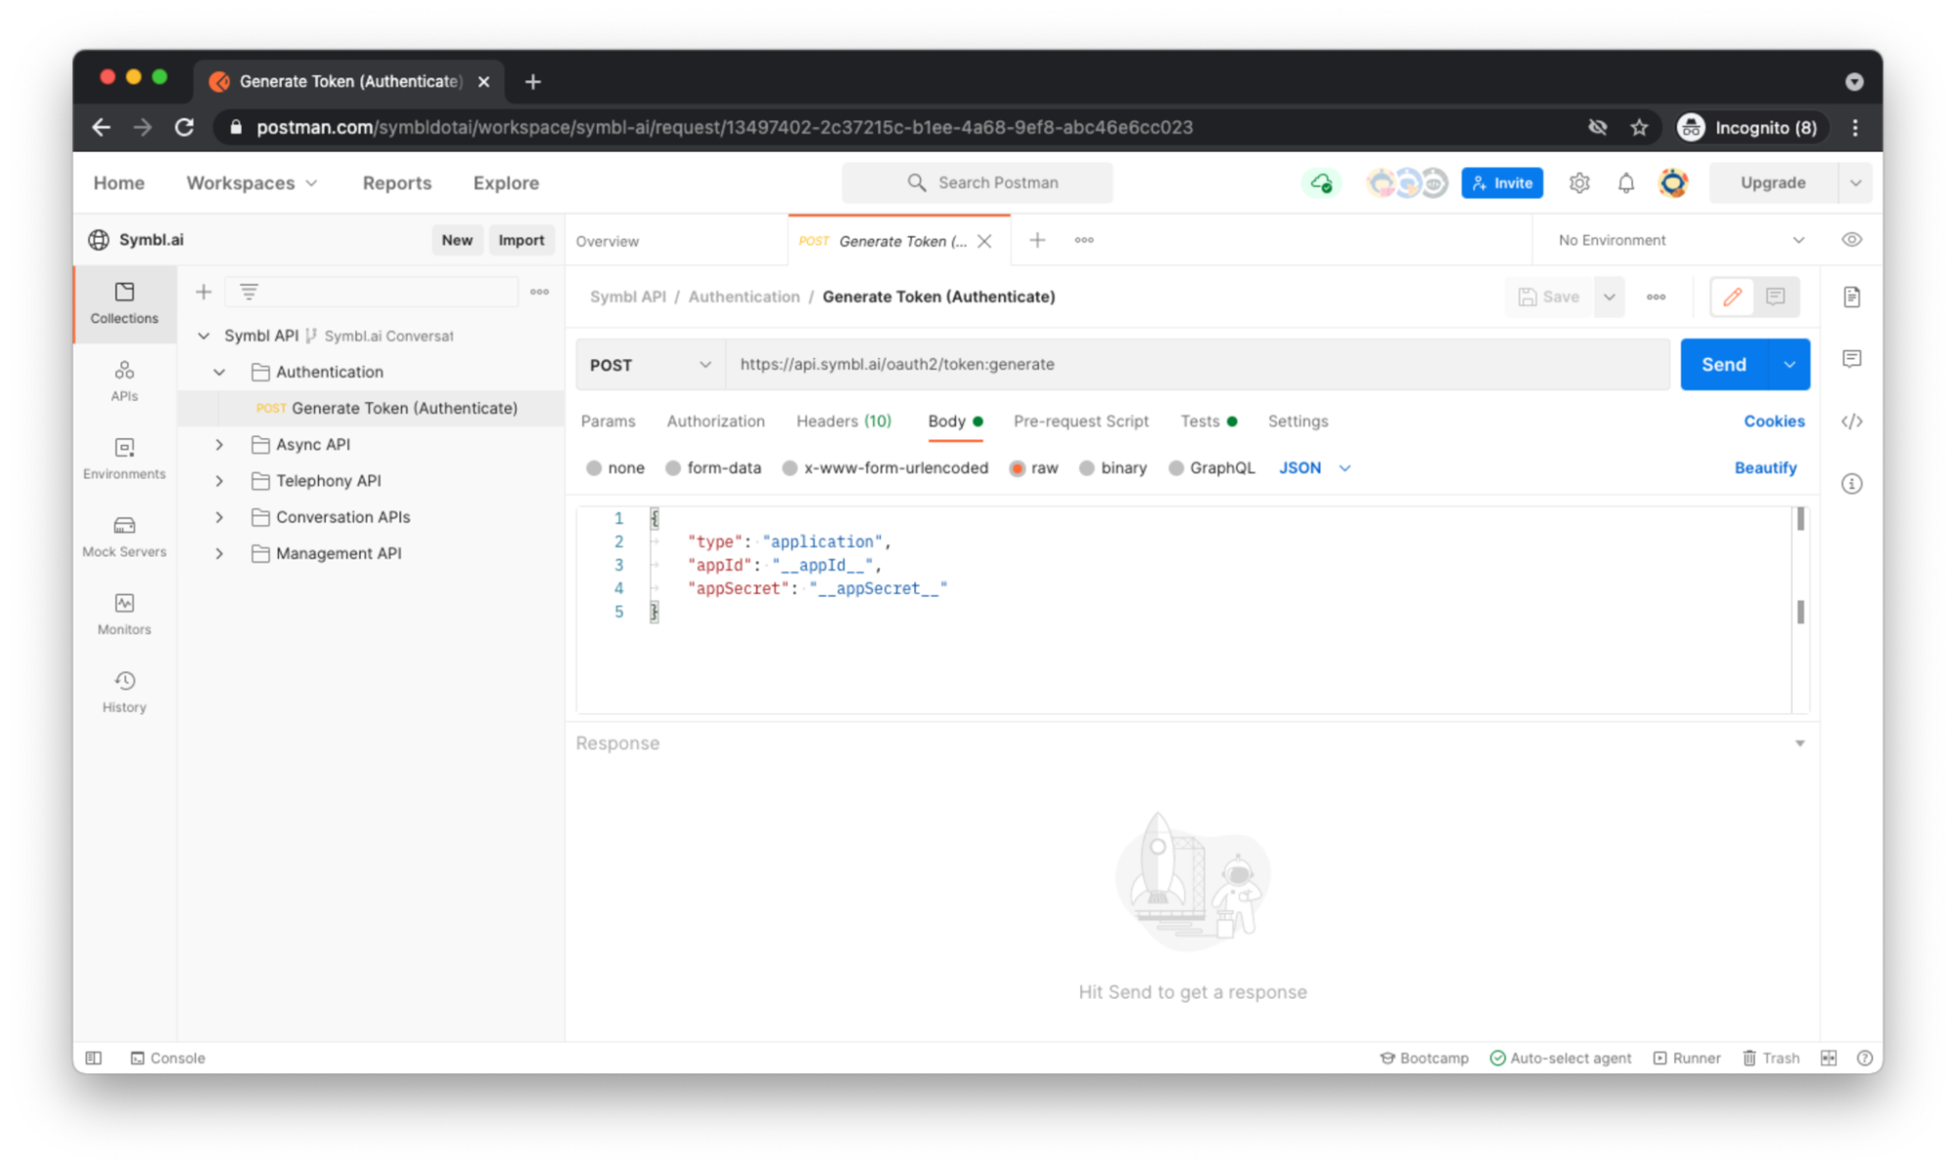Open History in sidebar
Viewport: 1956px width, 1170px height.
tap(124, 693)
